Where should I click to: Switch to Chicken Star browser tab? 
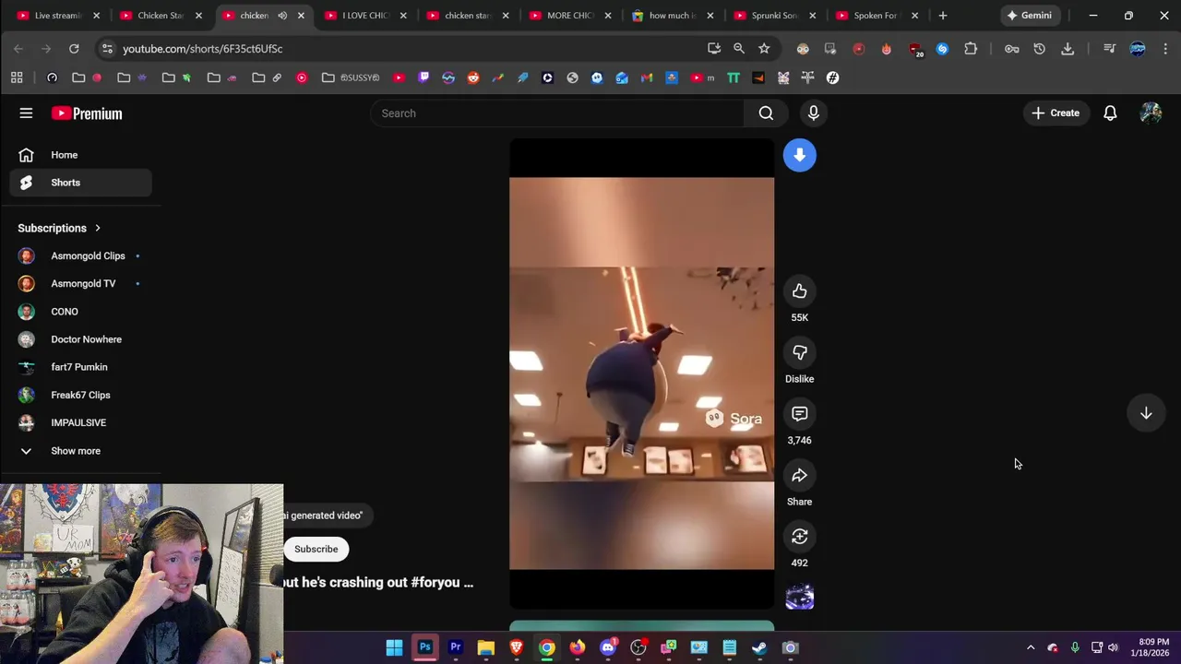pyautogui.click(x=160, y=16)
